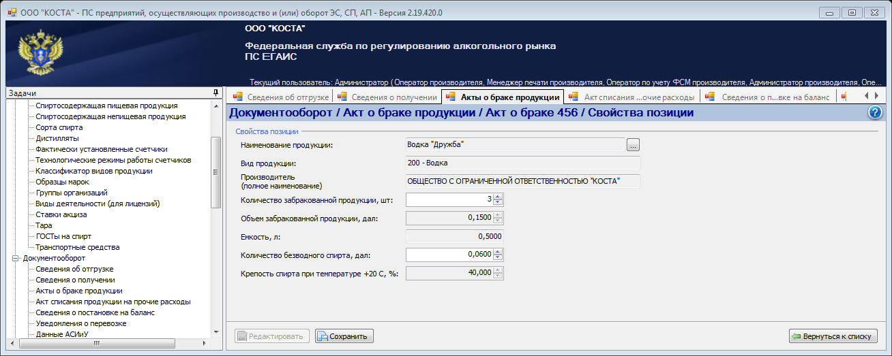The image size is (892, 356).
Task: Open Технологические режимы работы счетчиков
Action: (x=113, y=161)
